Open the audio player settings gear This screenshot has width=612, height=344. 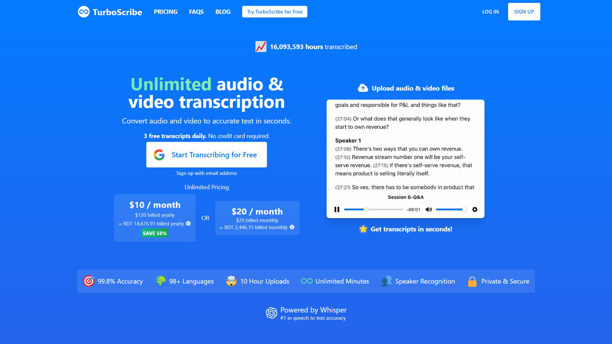[x=475, y=209]
